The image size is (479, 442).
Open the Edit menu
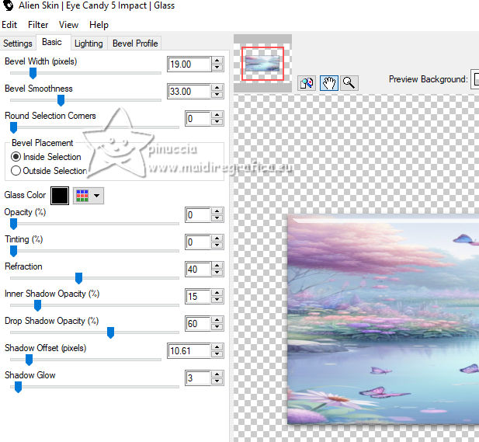pyautogui.click(x=9, y=25)
